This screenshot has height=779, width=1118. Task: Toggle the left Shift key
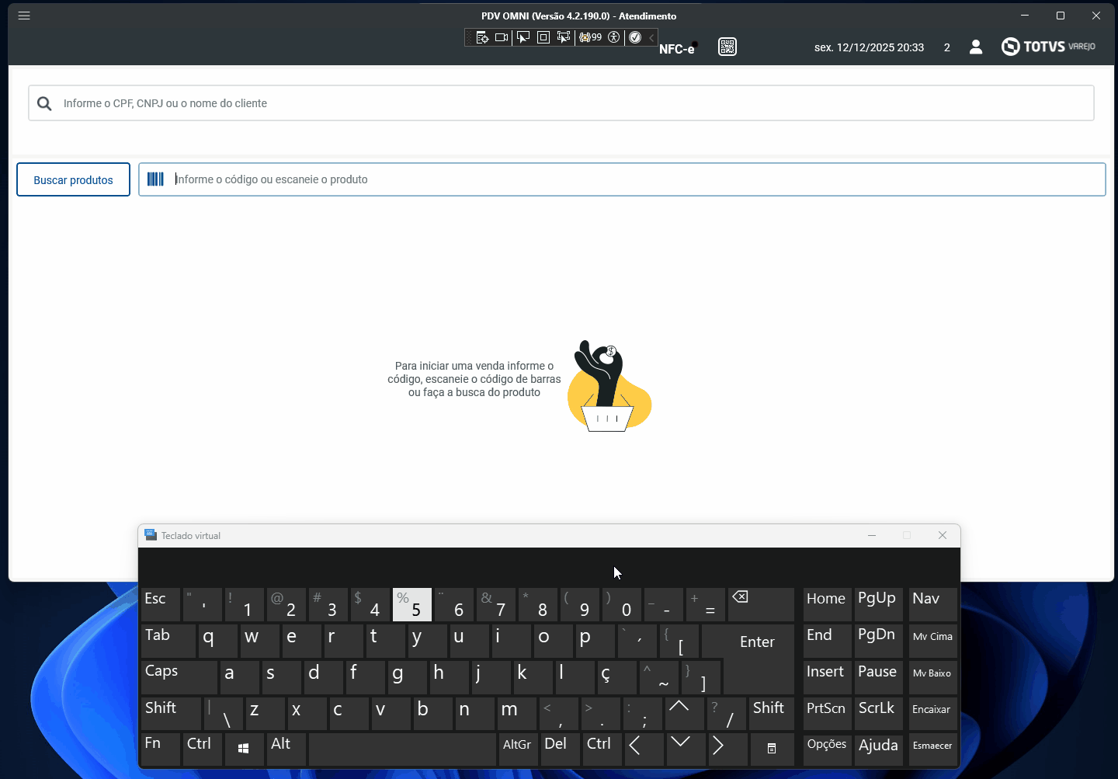coord(171,714)
